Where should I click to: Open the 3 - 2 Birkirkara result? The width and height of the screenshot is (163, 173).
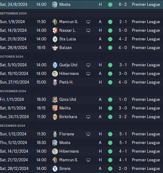(x=123, y=117)
